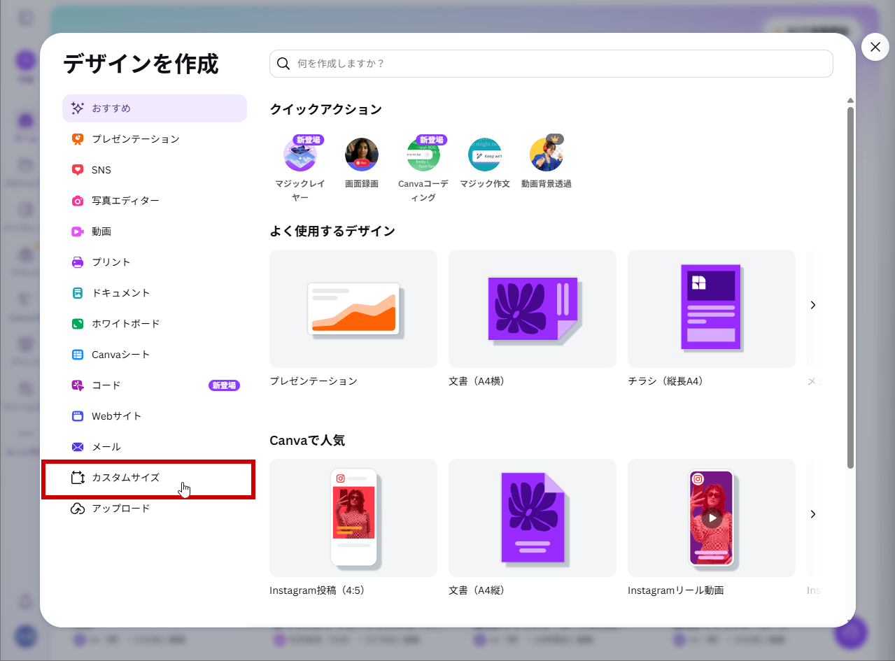895x661 pixels.
Task: Click the Instagram投稿（4:5）caption
Action: (318, 590)
